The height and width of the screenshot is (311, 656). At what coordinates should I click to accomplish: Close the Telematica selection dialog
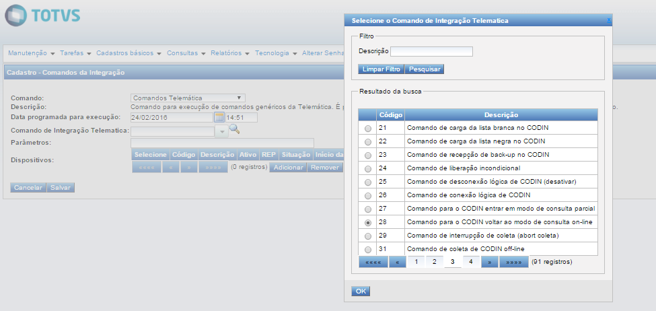point(609,20)
